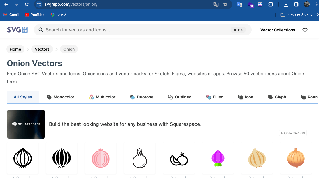Filter by Outlined style

coord(180,97)
